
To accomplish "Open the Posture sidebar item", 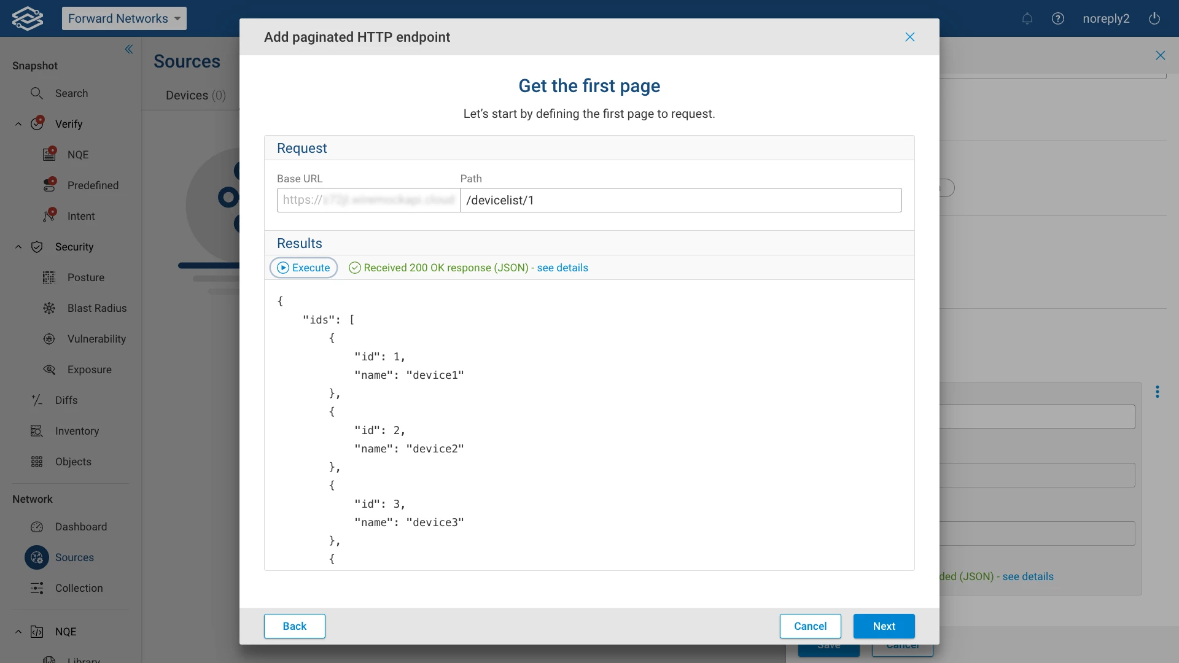I will coord(85,277).
